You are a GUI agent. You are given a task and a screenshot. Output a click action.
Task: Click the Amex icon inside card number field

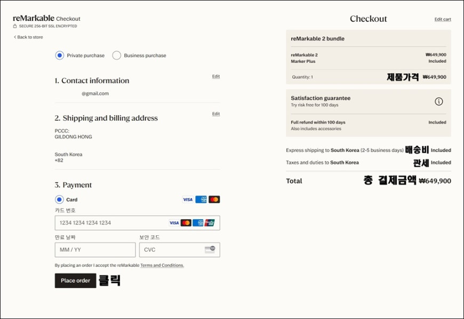click(x=198, y=223)
